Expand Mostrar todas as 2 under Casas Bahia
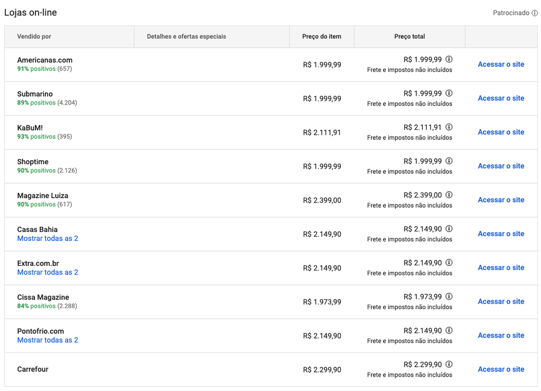This screenshot has width=541, height=391. (x=48, y=238)
